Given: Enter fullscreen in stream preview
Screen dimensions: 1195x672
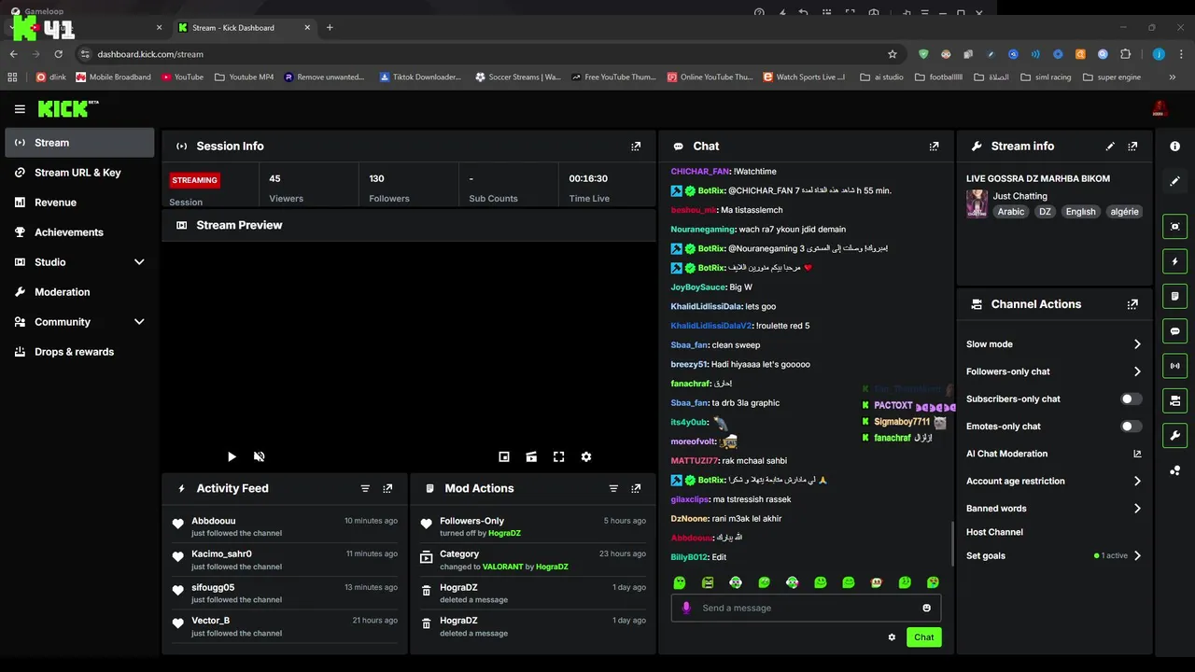Looking at the screenshot, I should tap(558, 456).
